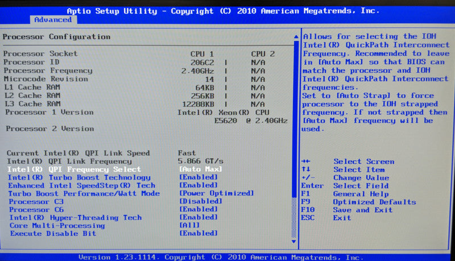The width and height of the screenshot is (455, 261).
Task: Click the Microcode Revision value 14
Action: point(209,79)
